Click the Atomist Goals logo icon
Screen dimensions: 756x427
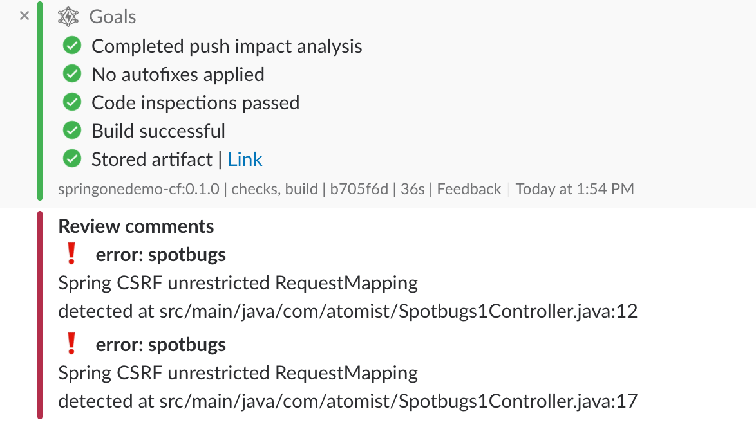(x=68, y=17)
